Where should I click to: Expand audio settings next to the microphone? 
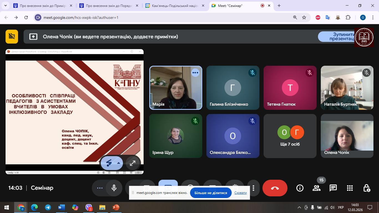100,188
